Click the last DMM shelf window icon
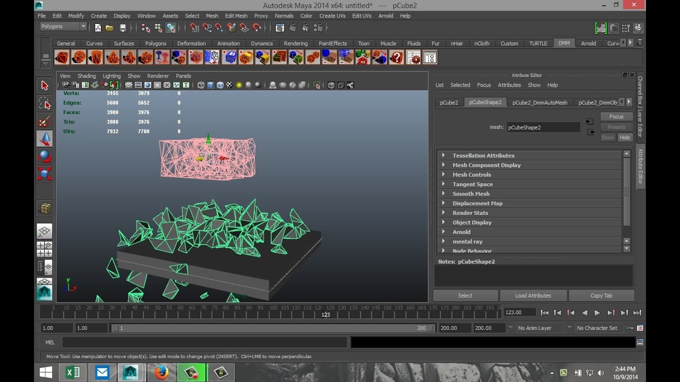Image resolution: width=680 pixels, height=382 pixels. point(430,57)
